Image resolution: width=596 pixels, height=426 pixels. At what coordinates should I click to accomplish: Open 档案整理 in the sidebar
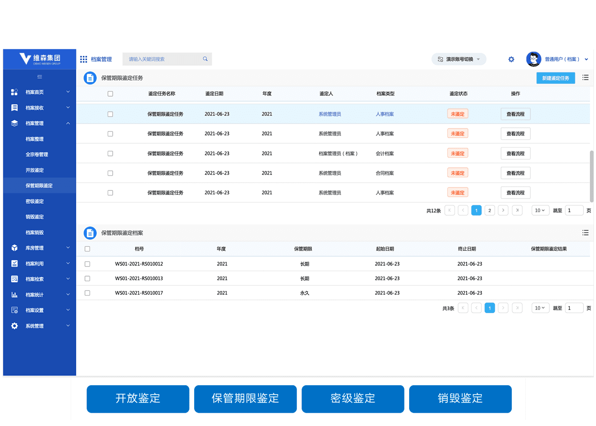[34, 139]
